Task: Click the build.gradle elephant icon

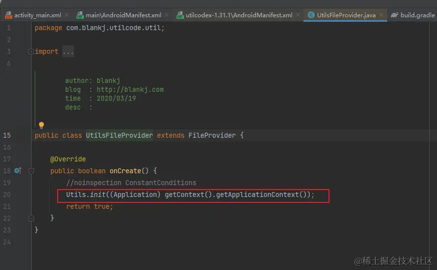Action: click(x=394, y=15)
